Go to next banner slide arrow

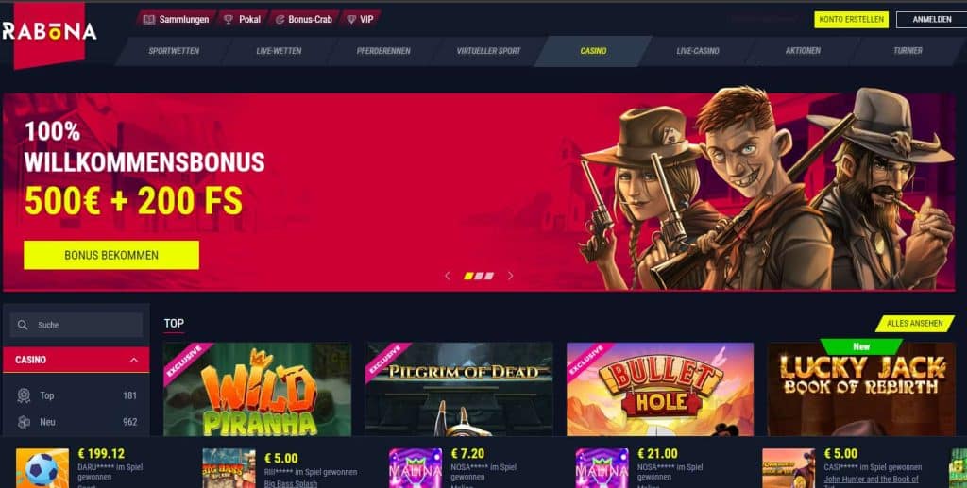coord(511,276)
